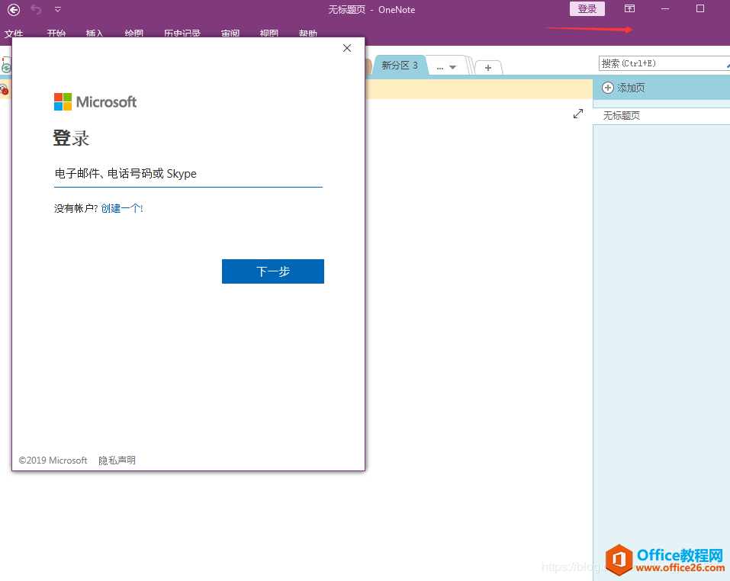This screenshot has width=730, height=581.
Task: Open the 开始 ribbon tab
Action: [x=56, y=34]
